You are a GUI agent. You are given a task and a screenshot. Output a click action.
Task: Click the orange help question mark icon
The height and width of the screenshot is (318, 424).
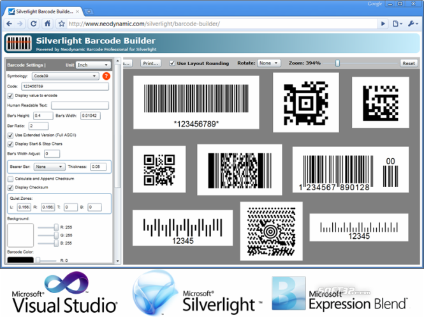pos(106,76)
